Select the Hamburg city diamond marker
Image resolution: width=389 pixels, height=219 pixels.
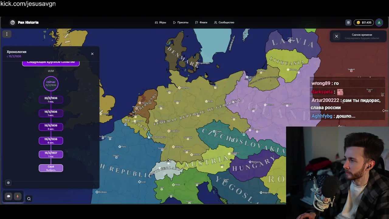pos(179,88)
